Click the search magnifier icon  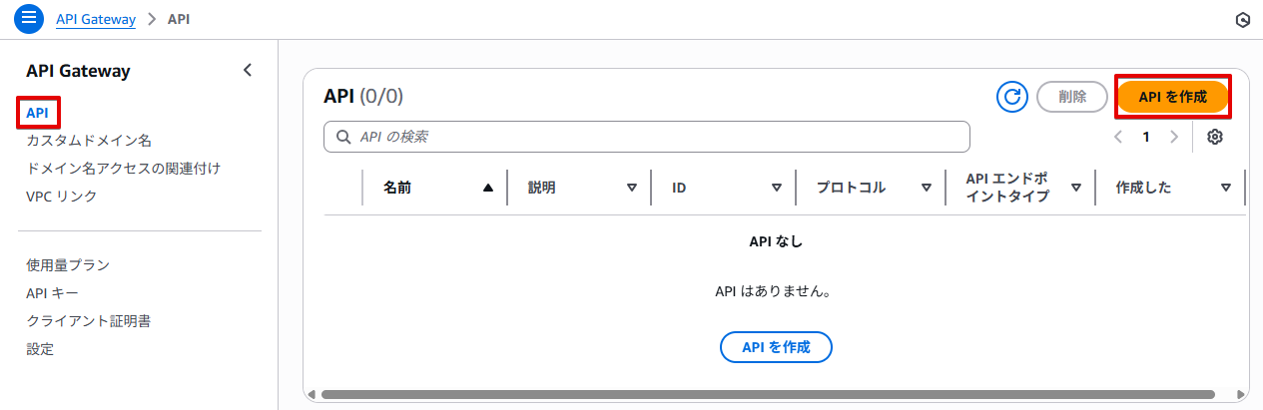343,137
